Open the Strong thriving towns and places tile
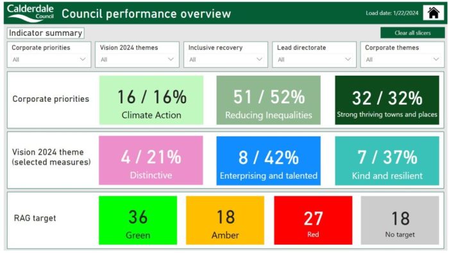The height and width of the screenshot is (253, 449). [387, 100]
